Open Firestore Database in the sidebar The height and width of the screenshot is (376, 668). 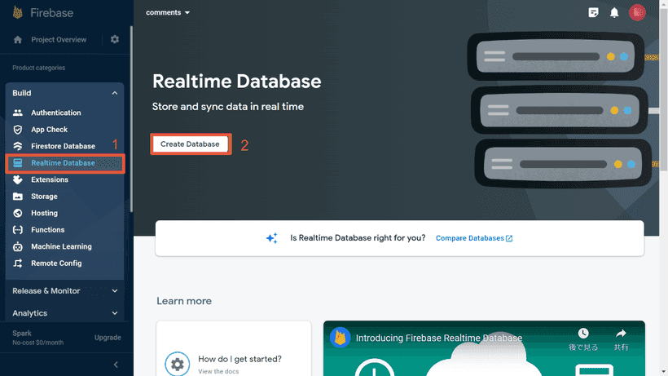tap(63, 146)
